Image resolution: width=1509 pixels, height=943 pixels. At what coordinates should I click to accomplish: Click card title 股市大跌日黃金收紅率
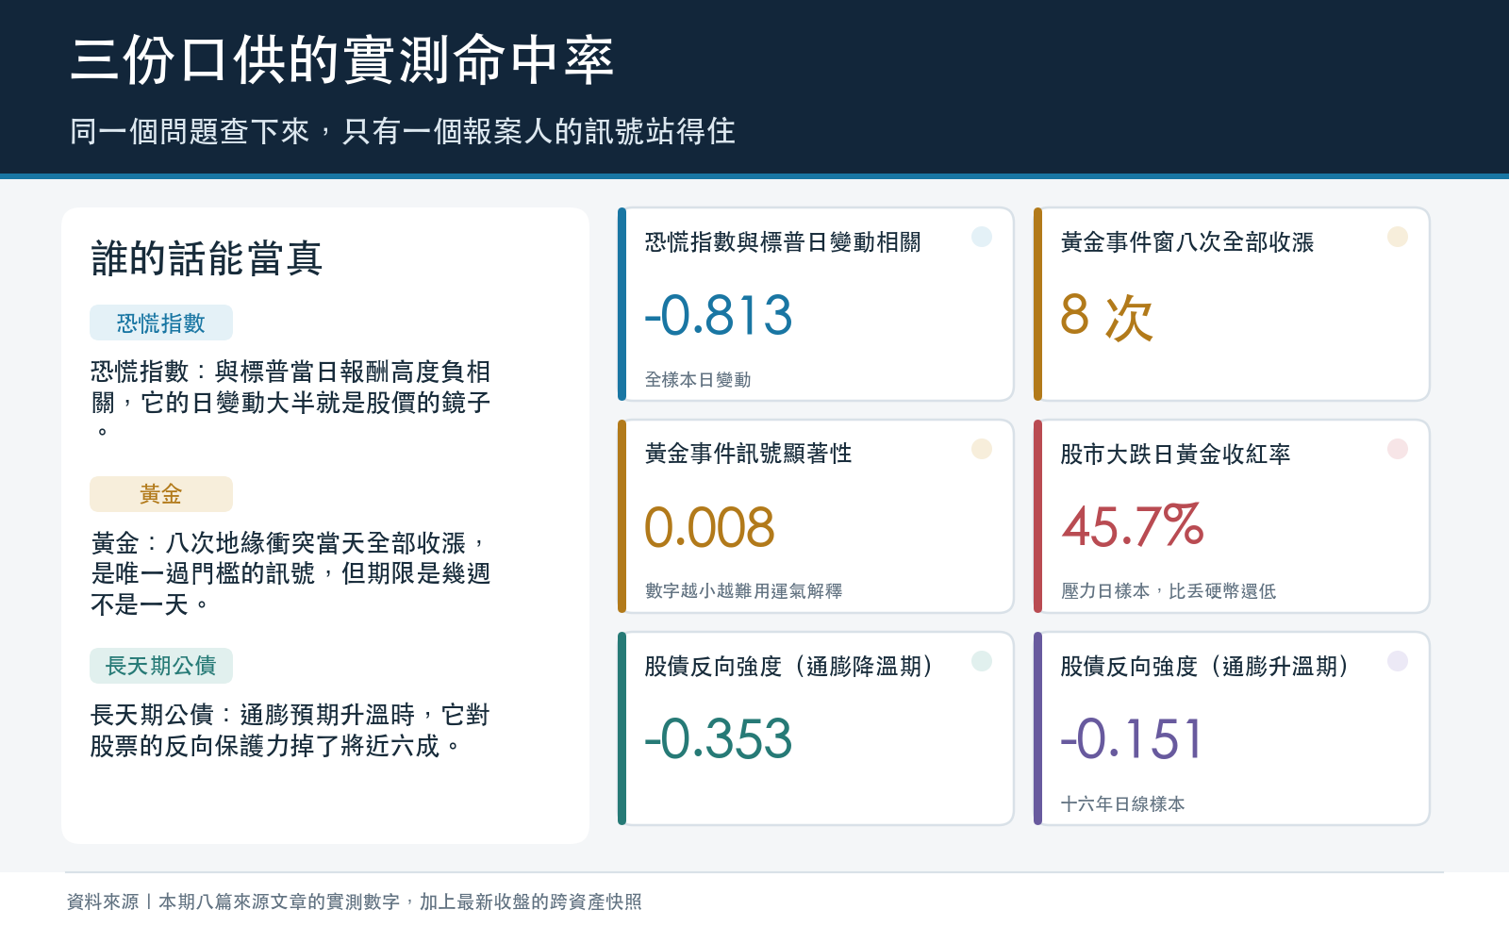point(1175,455)
